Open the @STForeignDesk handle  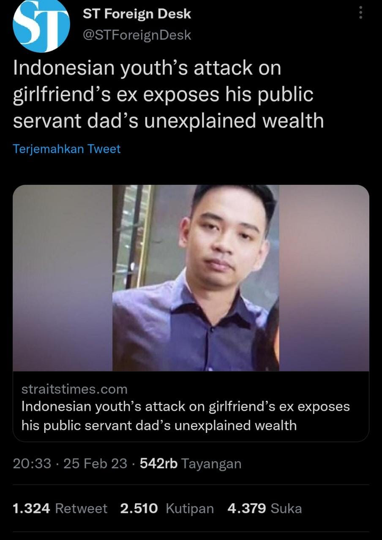[137, 35]
